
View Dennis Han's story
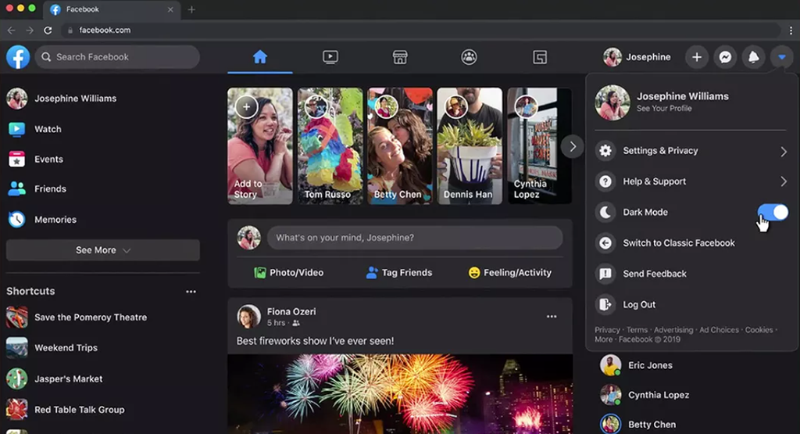(470, 146)
